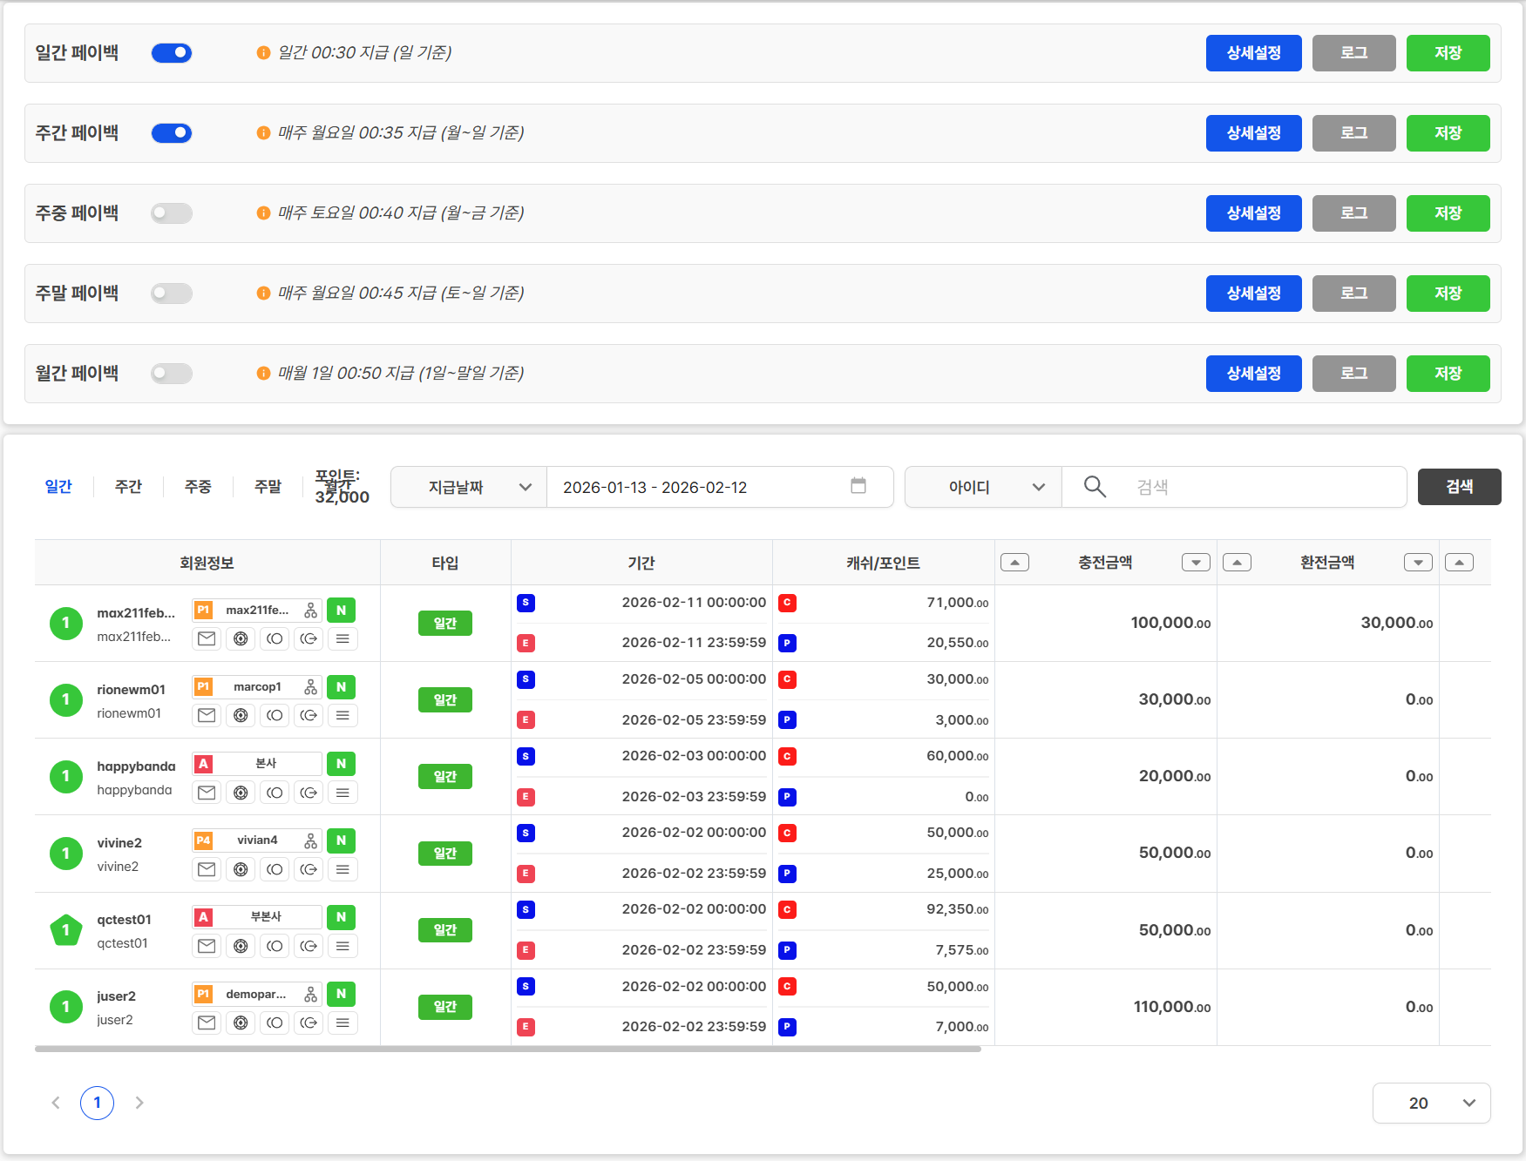Open the three-line menu icon for happybanda

(343, 793)
